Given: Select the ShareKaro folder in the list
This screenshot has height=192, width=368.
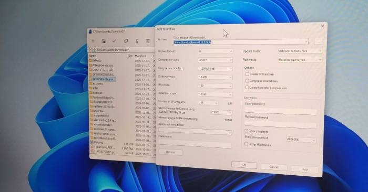Looking at the screenshot, I should 97,111.
